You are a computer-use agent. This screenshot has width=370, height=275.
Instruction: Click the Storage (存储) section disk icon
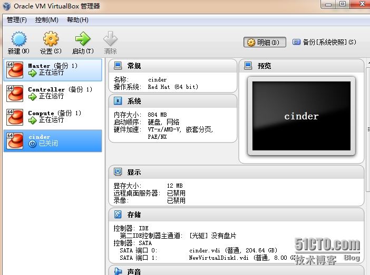pyautogui.click(x=118, y=214)
